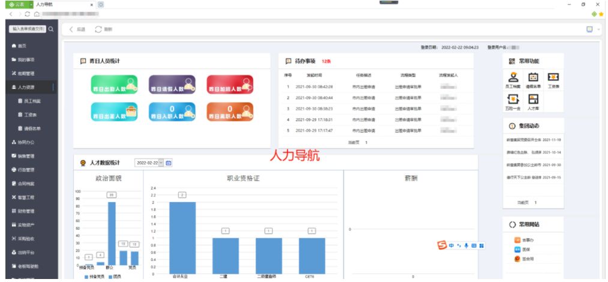Focus the sidebar search input field
The height and width of the screenshot is (282, 608).
27,29
